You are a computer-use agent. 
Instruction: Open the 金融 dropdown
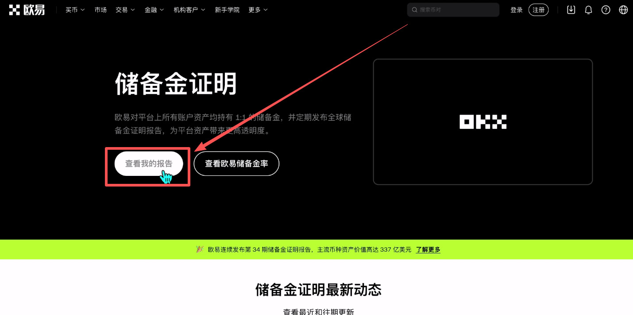pyautogui.click(x=154, y=9)
